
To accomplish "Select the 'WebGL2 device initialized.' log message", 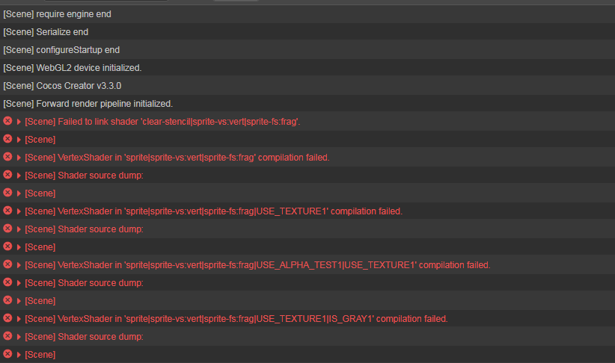I will (73, 67).
